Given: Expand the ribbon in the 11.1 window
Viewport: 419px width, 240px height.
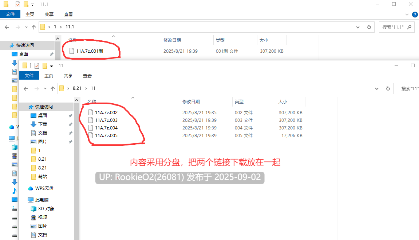Looking at the screenshot, I should 407,15.
